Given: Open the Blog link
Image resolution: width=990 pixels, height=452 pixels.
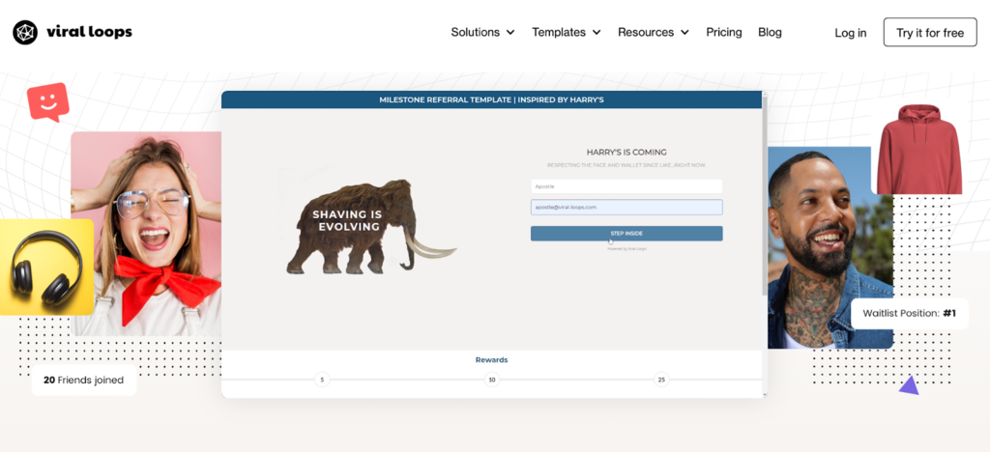Looking at the screenshot, I should pos(770,32).
